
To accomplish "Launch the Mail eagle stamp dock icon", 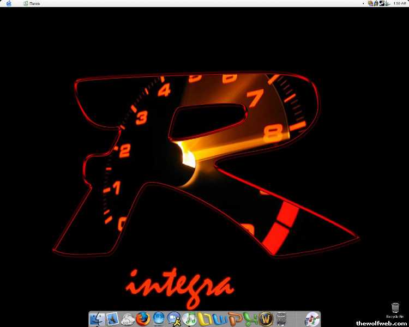I will pyautogui.click(x=112, y=319).
